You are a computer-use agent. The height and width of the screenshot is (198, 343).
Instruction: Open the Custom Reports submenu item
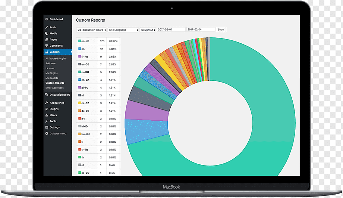pos(55,83)
